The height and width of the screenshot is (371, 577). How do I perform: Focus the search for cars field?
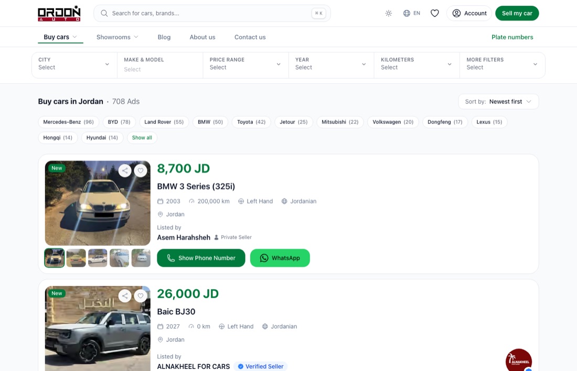(x=212, y=13)
